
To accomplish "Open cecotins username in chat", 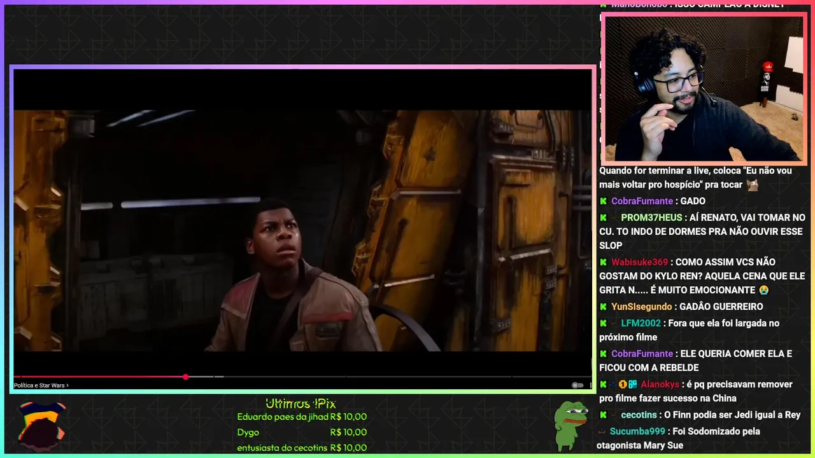I will [640, 415].
